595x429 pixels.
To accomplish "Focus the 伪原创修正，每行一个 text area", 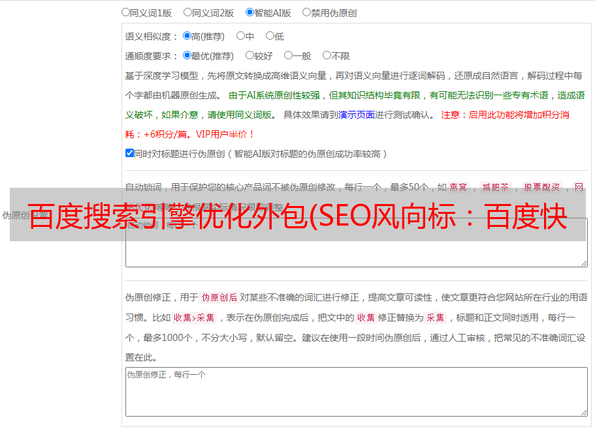I will [357, 392].
